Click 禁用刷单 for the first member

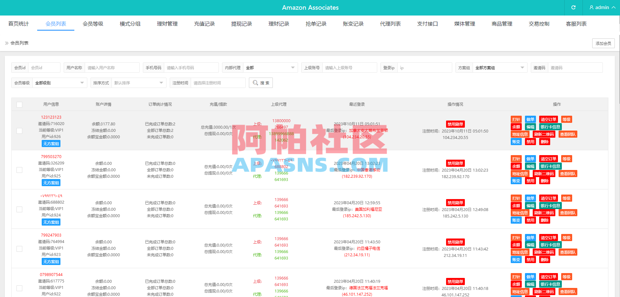pos(455,124)
